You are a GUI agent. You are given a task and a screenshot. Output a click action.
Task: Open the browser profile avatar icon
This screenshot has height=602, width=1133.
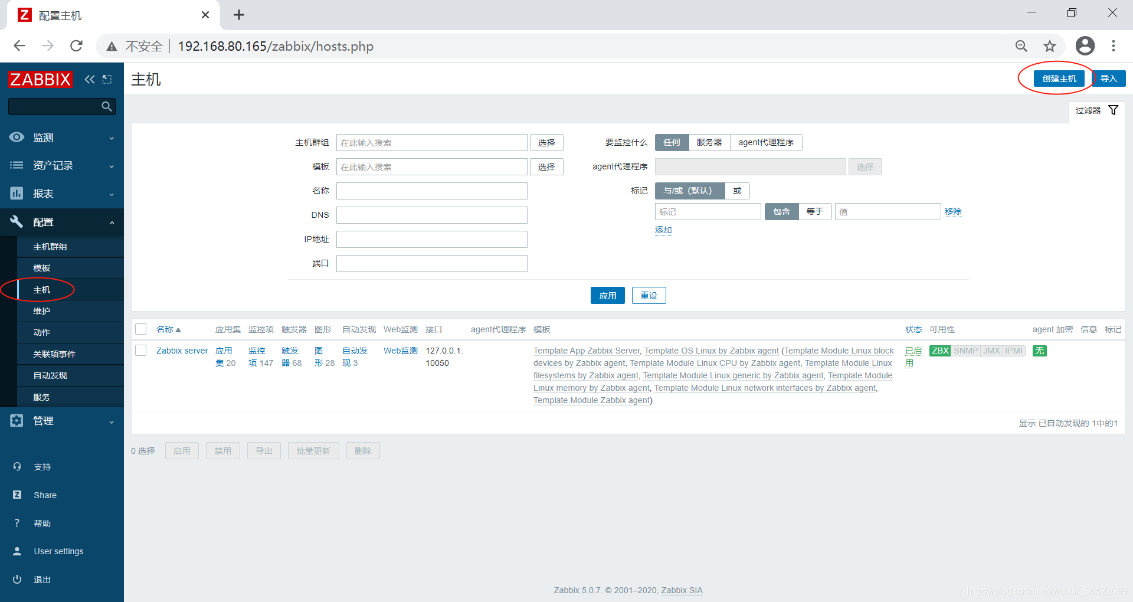tap(1085, 45)
